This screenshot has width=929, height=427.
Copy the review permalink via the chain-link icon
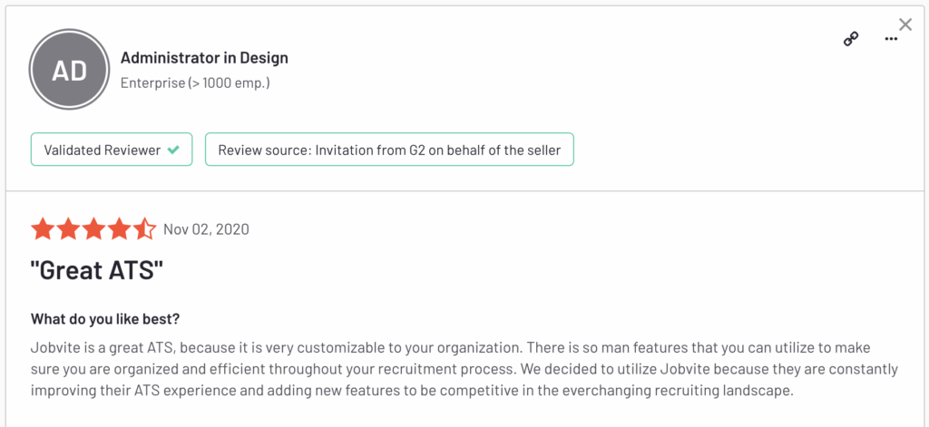(x=851, y=39)
